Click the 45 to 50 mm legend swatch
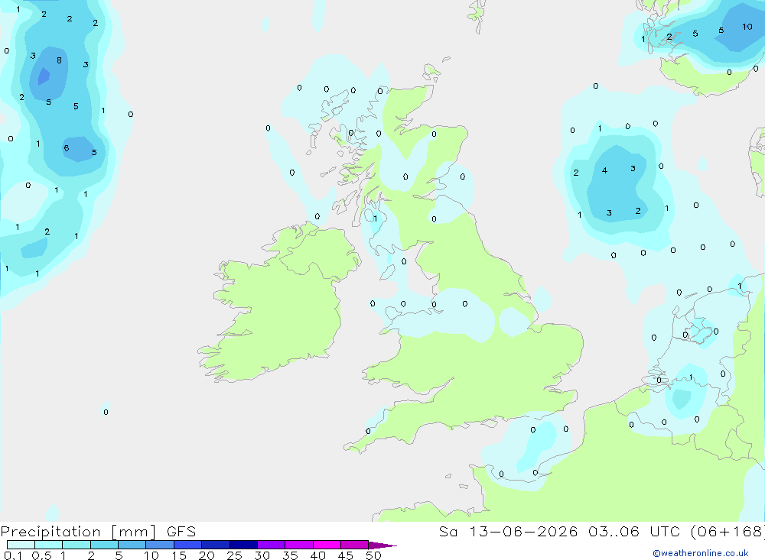This screenshot has width=765, height=560. (x=354, y=545)
